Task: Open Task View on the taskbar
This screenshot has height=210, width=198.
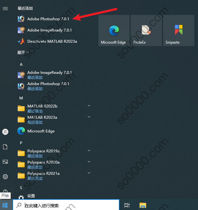Action: coord(127,205)
